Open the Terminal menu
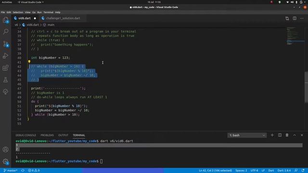The height and width of the screenshot is (173, 308). click(48, 12)
